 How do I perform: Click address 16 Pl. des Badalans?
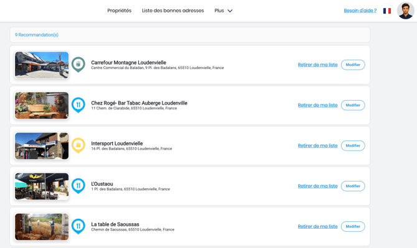click(x=131, y=149)
